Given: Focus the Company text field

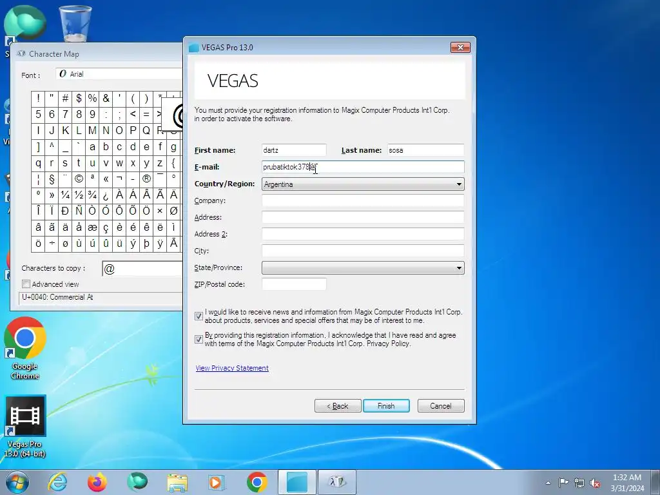Looking at the screenshot, I should (x=363, y=200).
